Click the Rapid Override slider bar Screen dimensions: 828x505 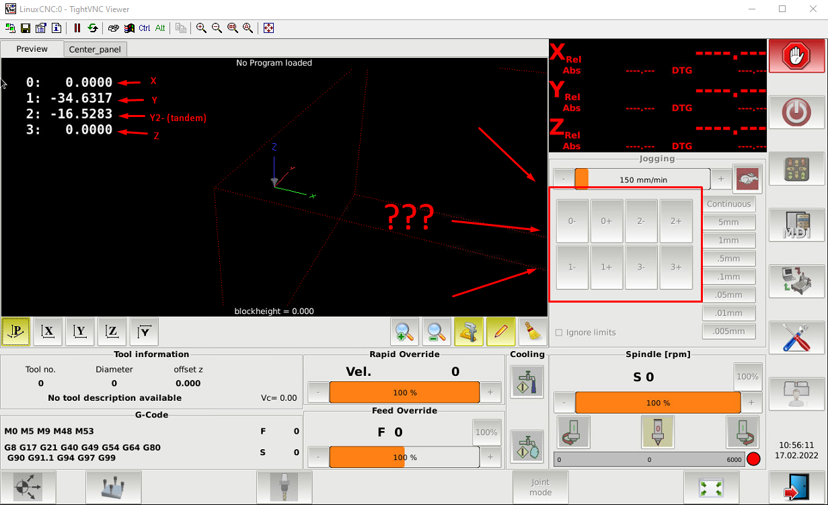click(x=404, y=392)
